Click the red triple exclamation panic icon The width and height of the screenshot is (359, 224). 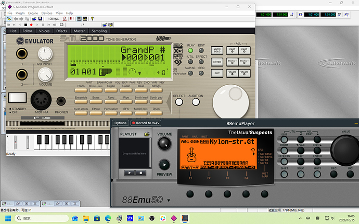click(x=72, y=19)
